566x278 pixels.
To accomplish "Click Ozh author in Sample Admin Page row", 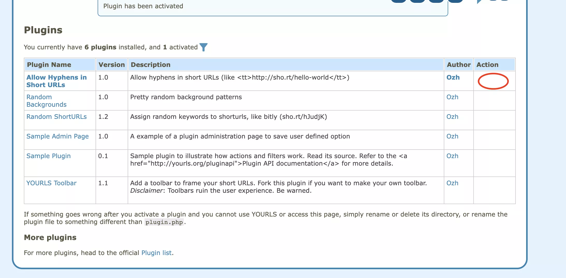I will click(x=452, y=136).
